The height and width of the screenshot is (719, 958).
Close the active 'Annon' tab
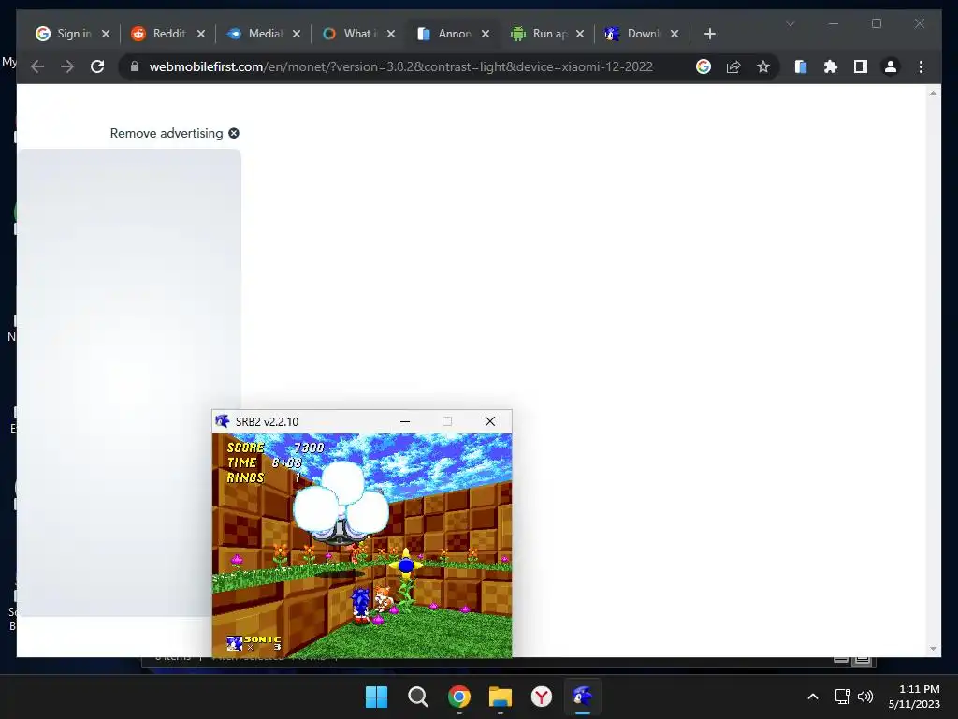coord(486,34)
